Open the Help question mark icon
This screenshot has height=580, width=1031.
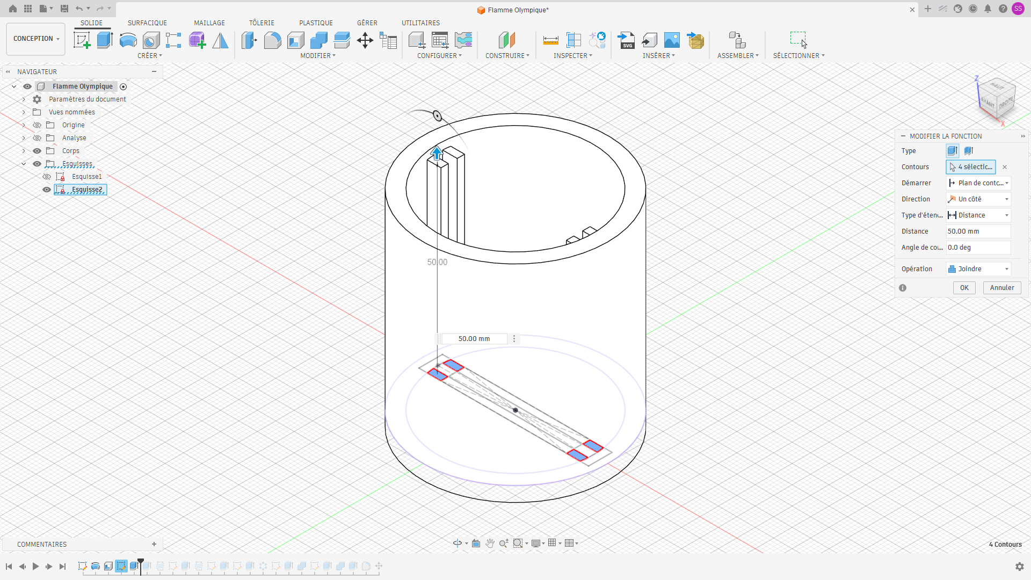point(1003,9)
